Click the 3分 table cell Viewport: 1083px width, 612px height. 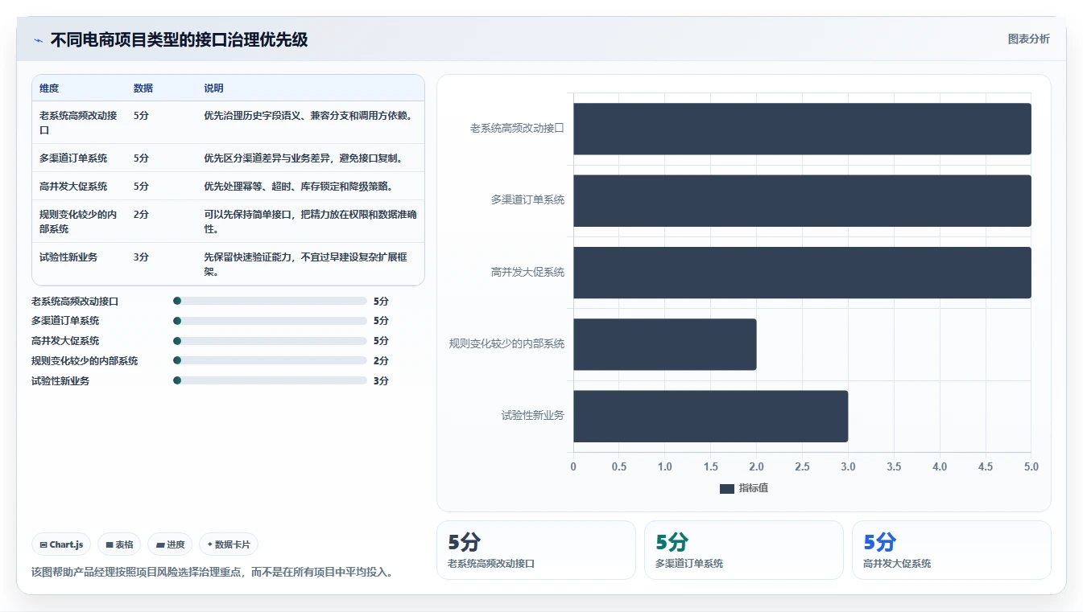point(162,264)
